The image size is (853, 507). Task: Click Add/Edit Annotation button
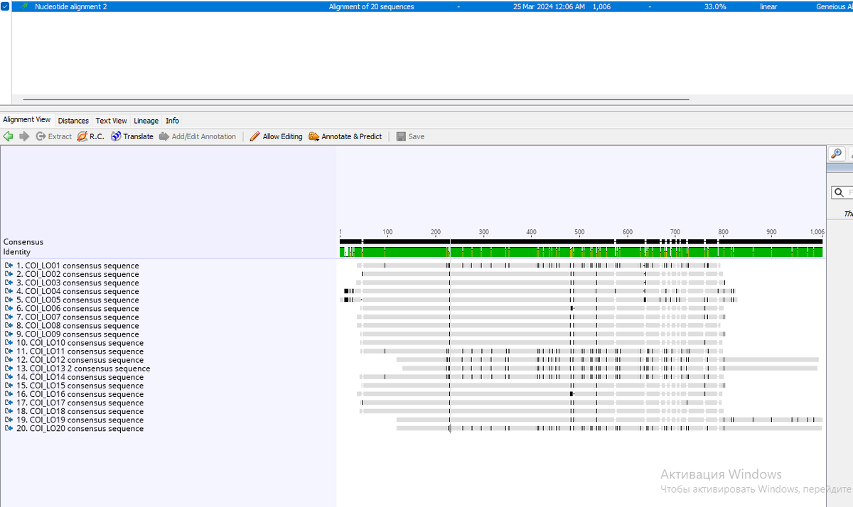tap(198, 136)
